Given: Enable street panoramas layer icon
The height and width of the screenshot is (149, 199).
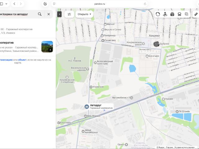Looking at the screenshot, I should click(165, 14).
